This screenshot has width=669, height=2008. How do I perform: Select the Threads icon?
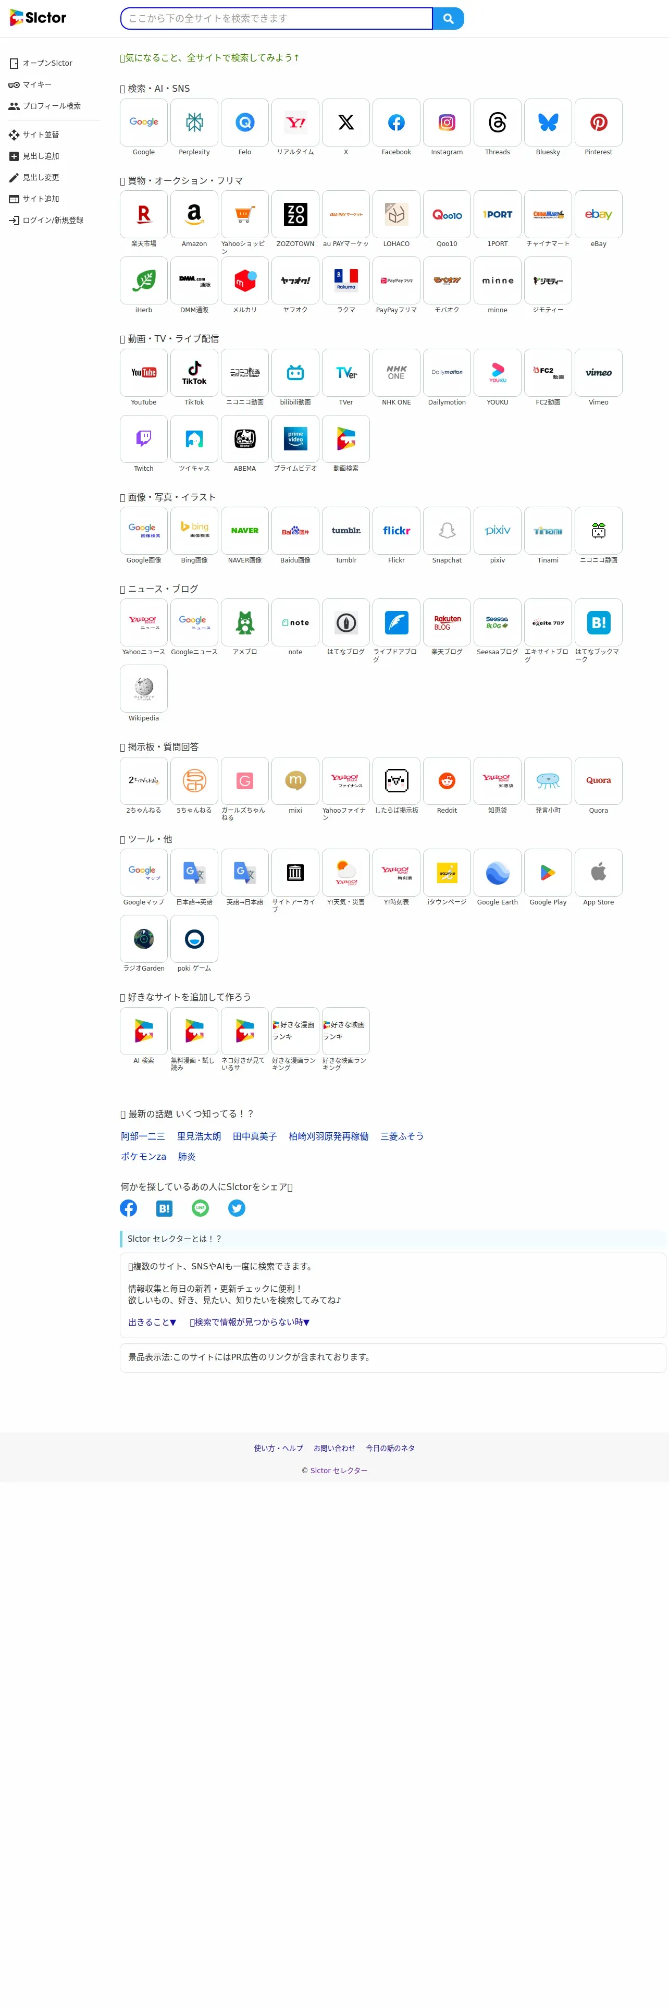pyautogui.click(x=498, y=123)
